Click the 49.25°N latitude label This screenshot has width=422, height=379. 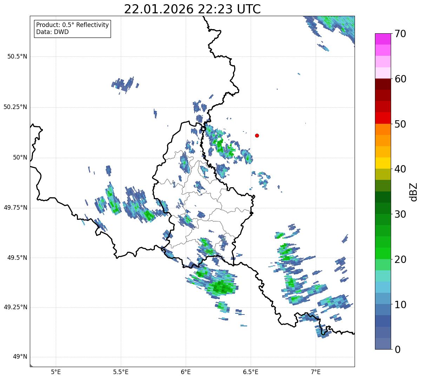click(x=15, y=307)
